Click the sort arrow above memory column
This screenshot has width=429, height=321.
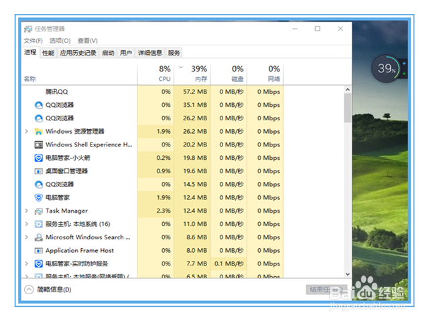[x=181, y=67]
